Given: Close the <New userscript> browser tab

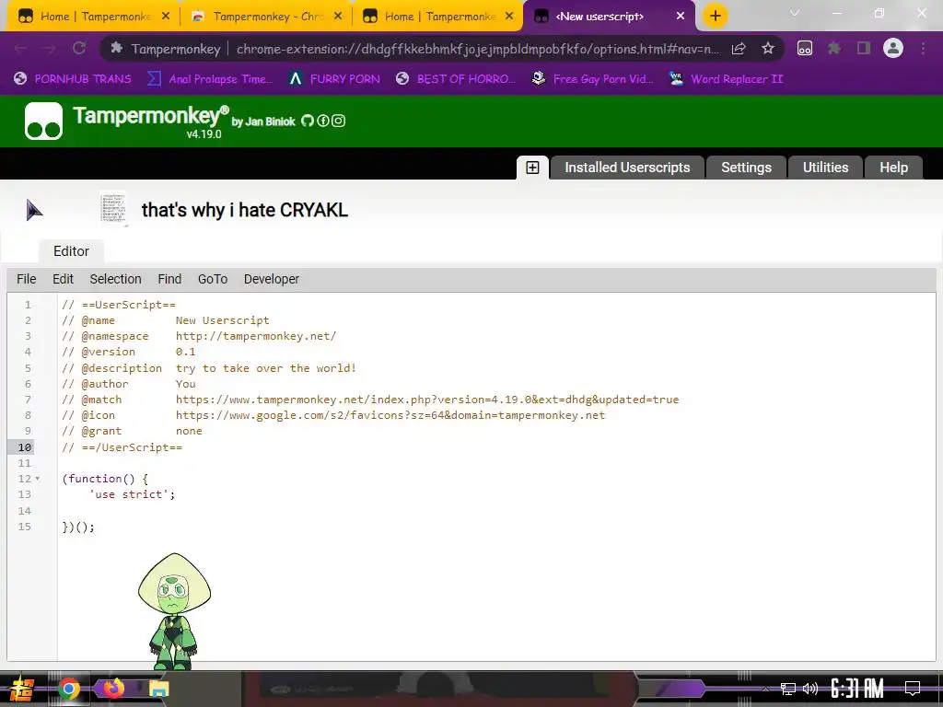Looking at the screenshot, I should pyautogui.click(x=681, y=17).
